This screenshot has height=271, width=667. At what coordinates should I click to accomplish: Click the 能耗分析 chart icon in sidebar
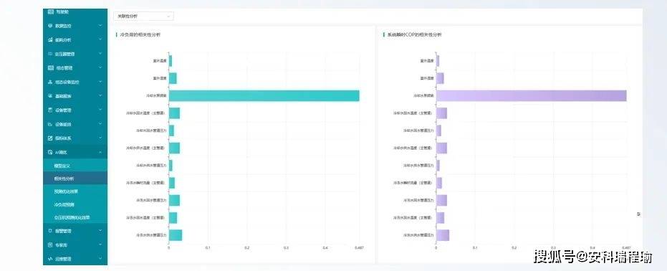pyautogui.click(x=50, y=40)
